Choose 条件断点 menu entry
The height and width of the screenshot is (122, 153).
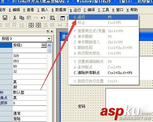tap(103, 67)
